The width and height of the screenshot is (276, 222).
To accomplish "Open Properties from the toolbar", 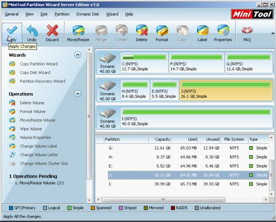I will (223, 33).
